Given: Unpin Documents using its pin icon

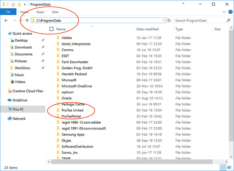Looking at the screenshot, I should click(43, 54).
